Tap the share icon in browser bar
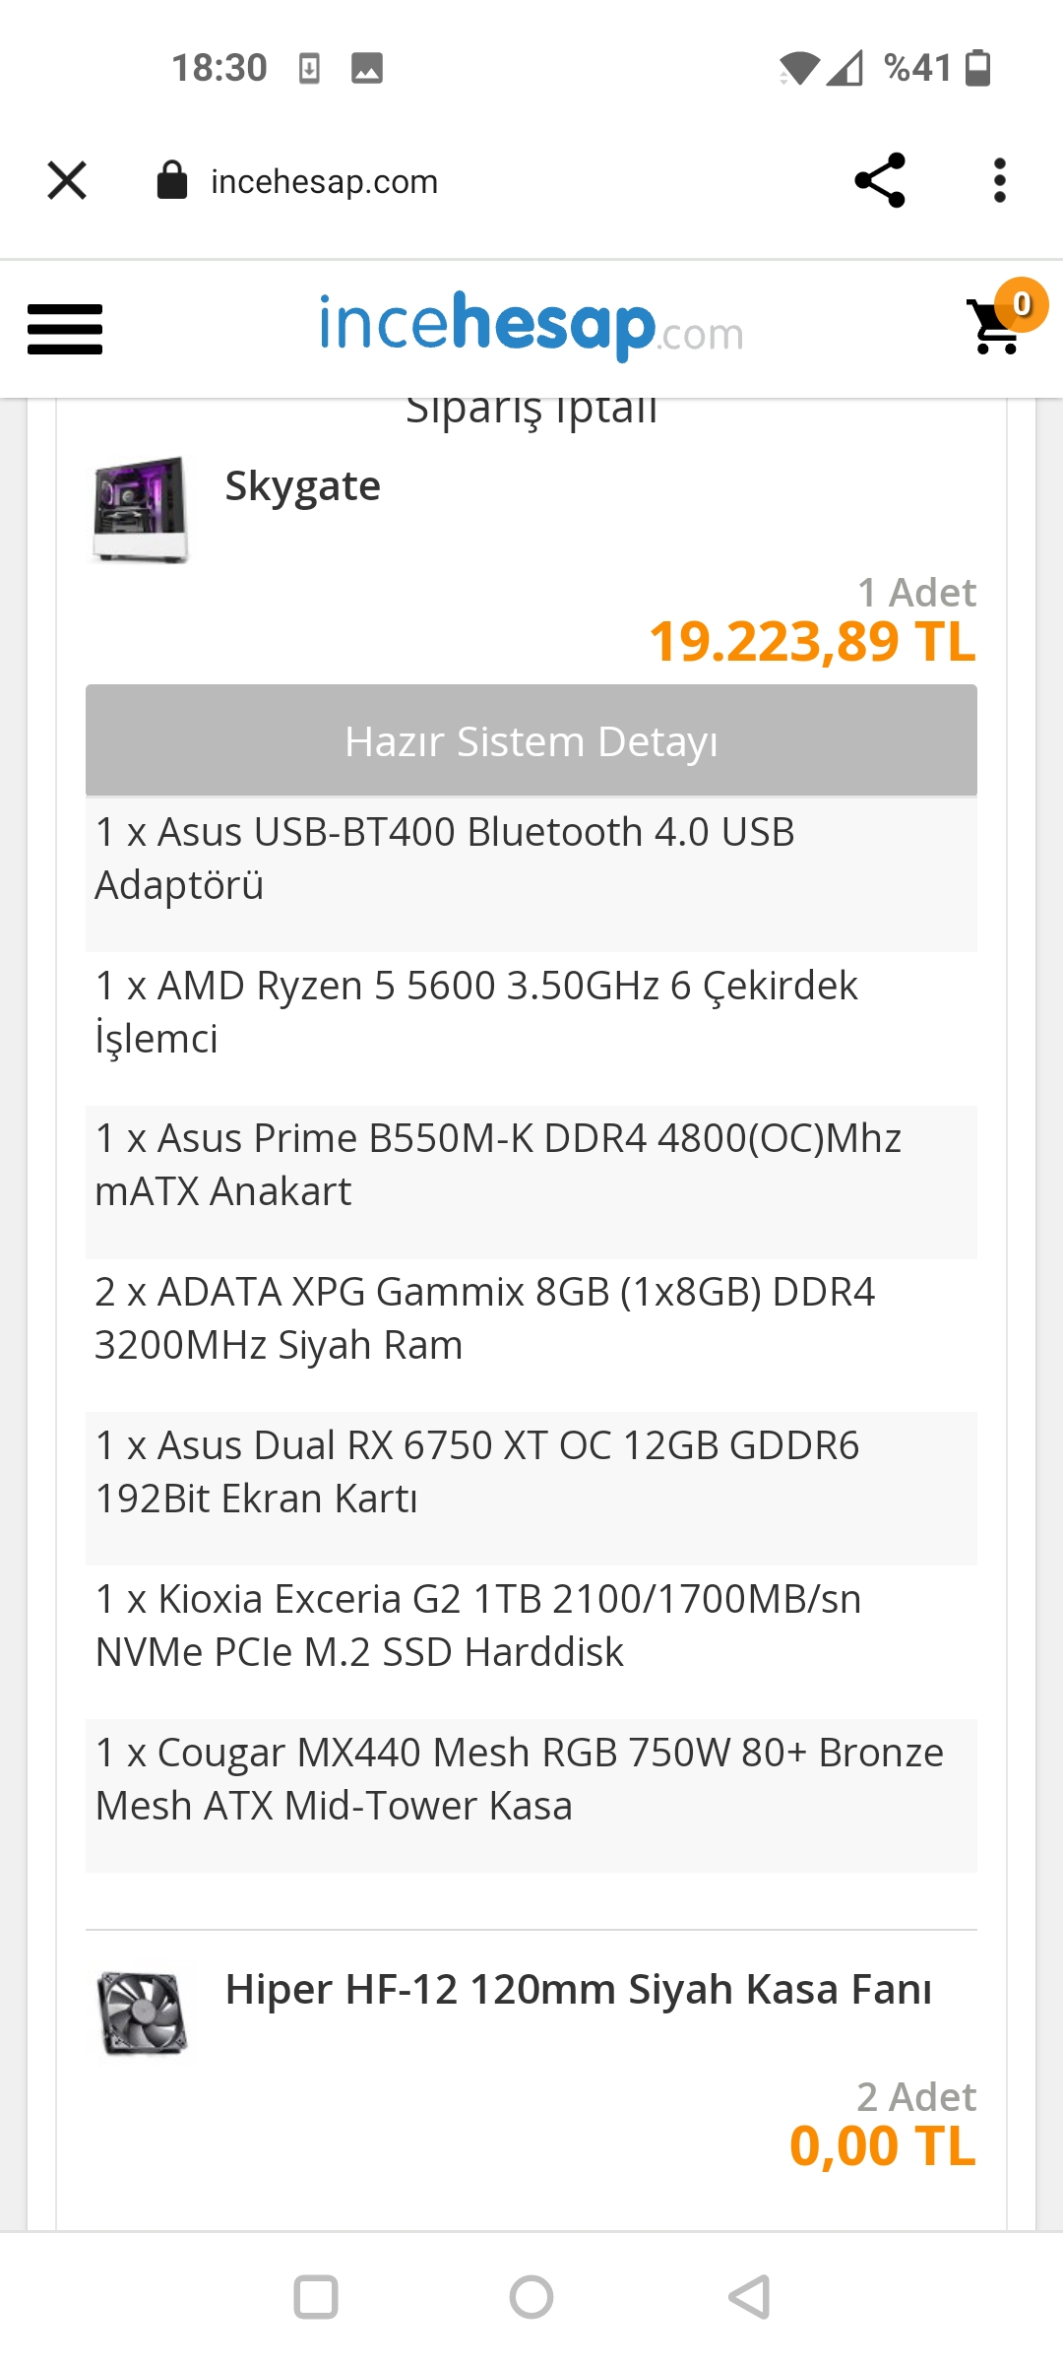Screen dimensions: 1063x2363 coord(880,180)
